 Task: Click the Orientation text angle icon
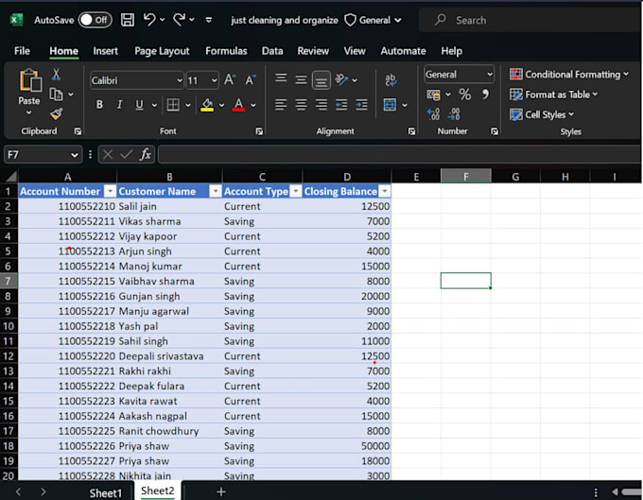click(x=341, y=79)
